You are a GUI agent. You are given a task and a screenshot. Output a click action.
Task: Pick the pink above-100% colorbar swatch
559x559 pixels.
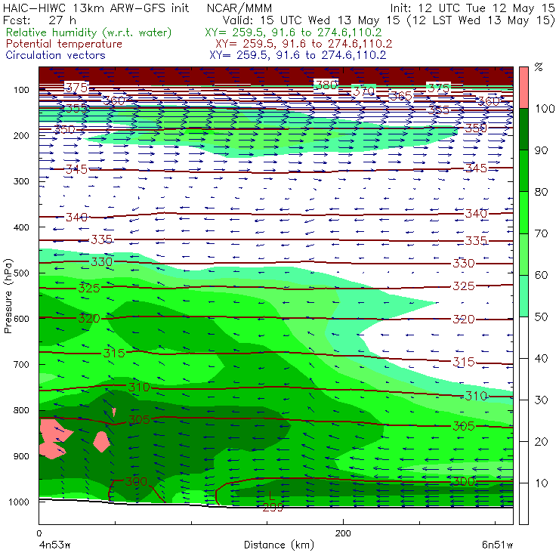click(523, 88)
